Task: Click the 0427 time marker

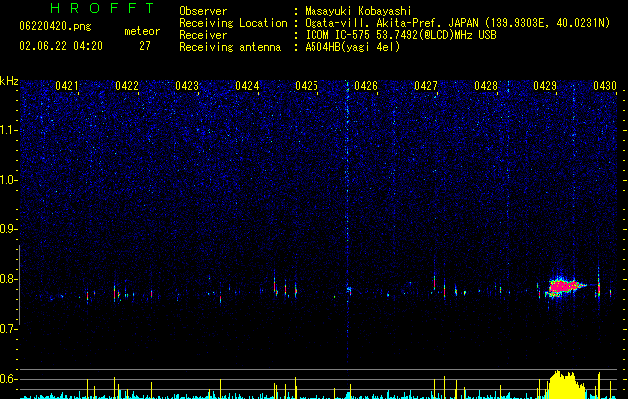Action: pyautogui.click(x=426, y=86)
